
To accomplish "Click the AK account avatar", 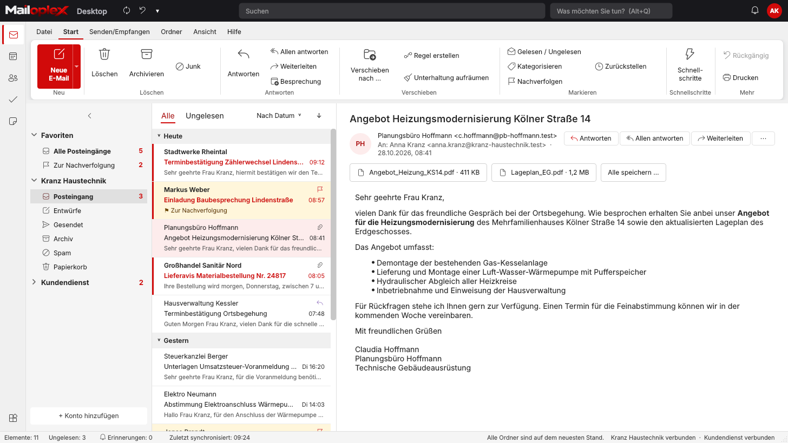I will click(774, 11).
